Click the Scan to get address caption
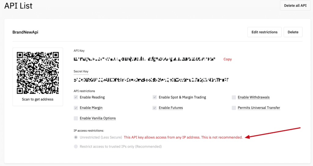 click(x=38, y=99)
